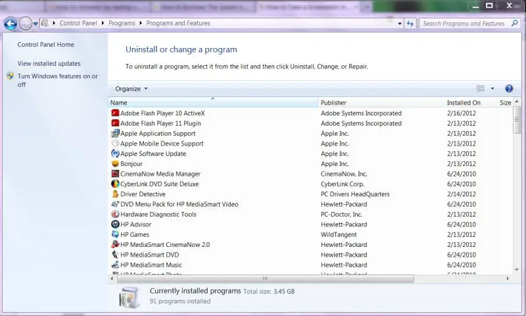Image resolution: width=526 pixels, height=316 pixels.
Task: Click the search magnifier icon
Action: coord(515,23)
